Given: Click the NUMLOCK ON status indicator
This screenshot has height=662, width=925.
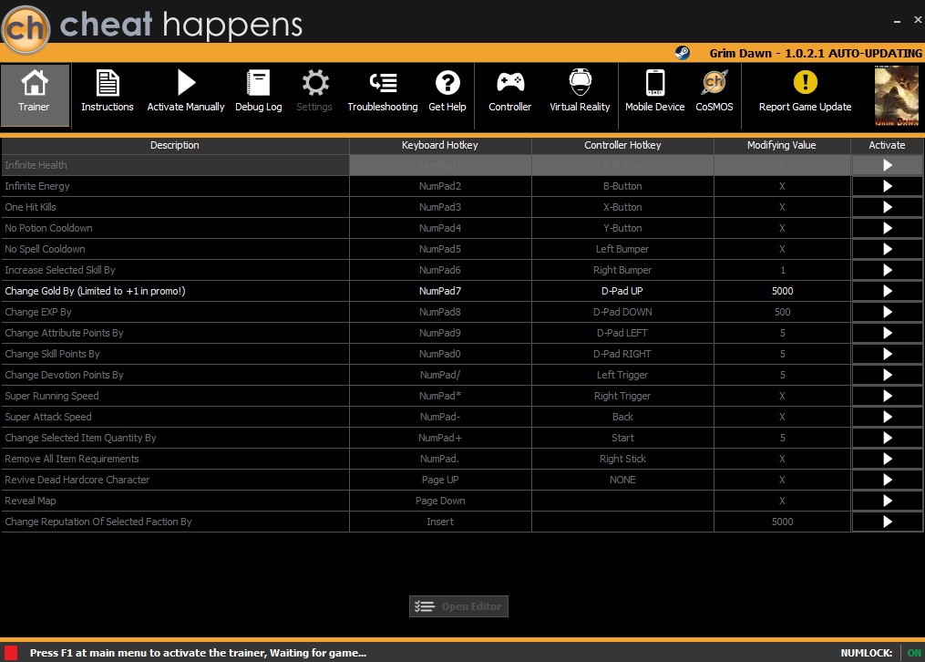Looking at the screenshot, I should tap(914, 653).
